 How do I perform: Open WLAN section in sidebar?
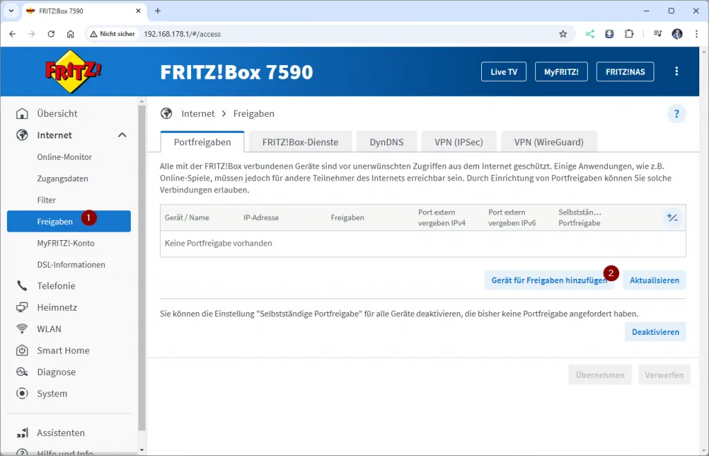point(48,329)
